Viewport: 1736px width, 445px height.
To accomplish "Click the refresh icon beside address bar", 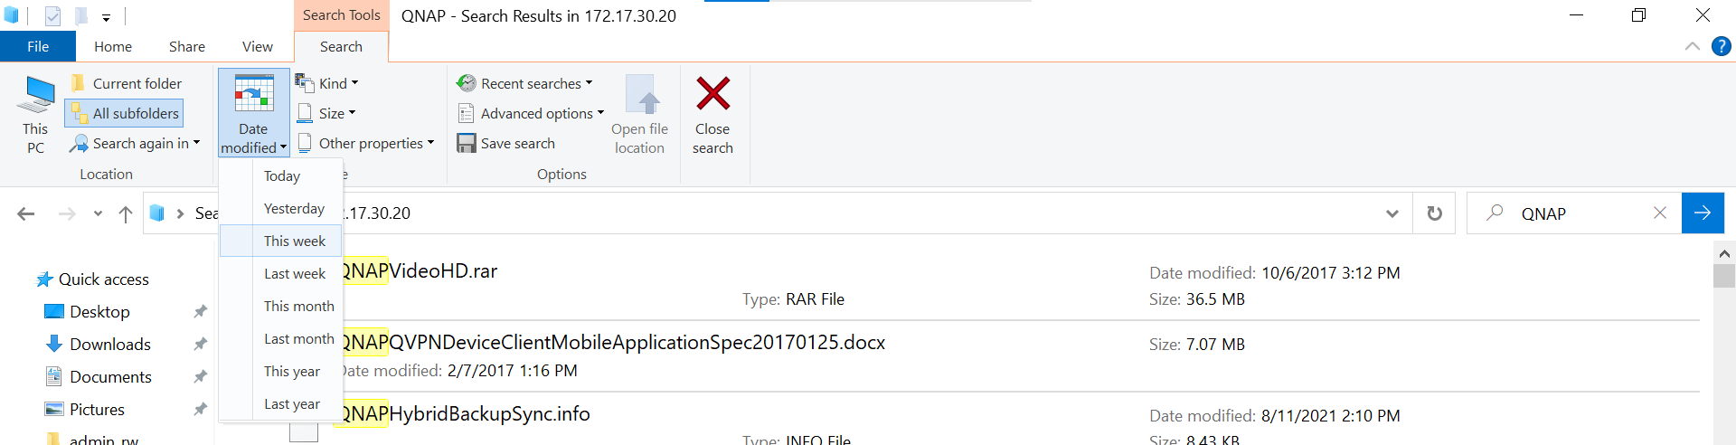I will pyautogui.click(x=1434, y=213).
